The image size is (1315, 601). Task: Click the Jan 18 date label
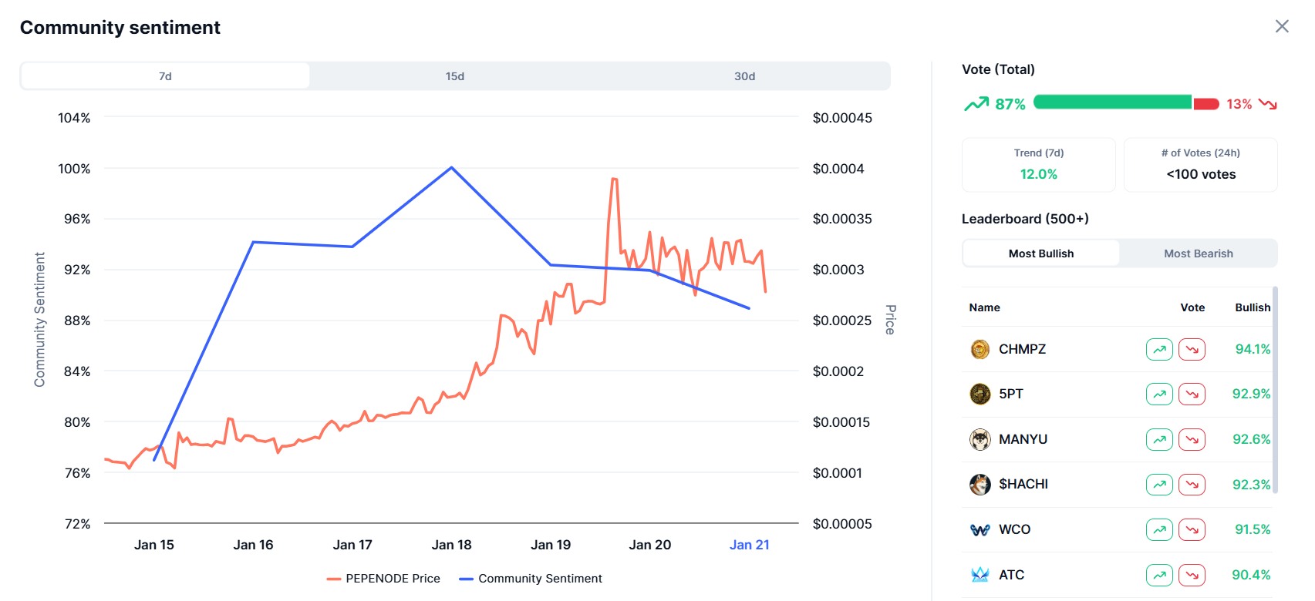[x=452, y=545]
